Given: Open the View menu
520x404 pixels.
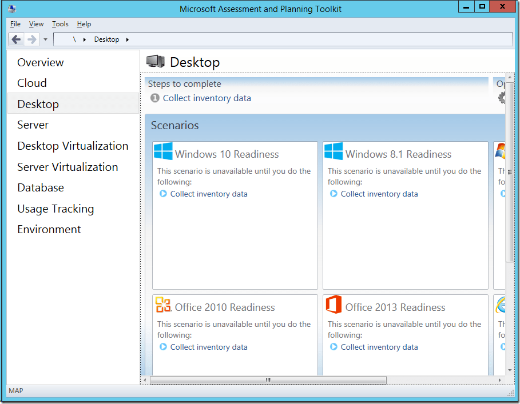Looking at the screenshot, I should pyautogui.click(x=35, y=24).
